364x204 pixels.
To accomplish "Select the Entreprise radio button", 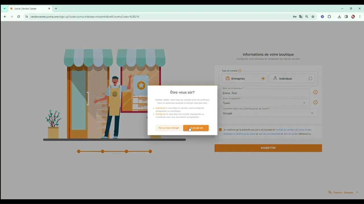I will point(263,78).
